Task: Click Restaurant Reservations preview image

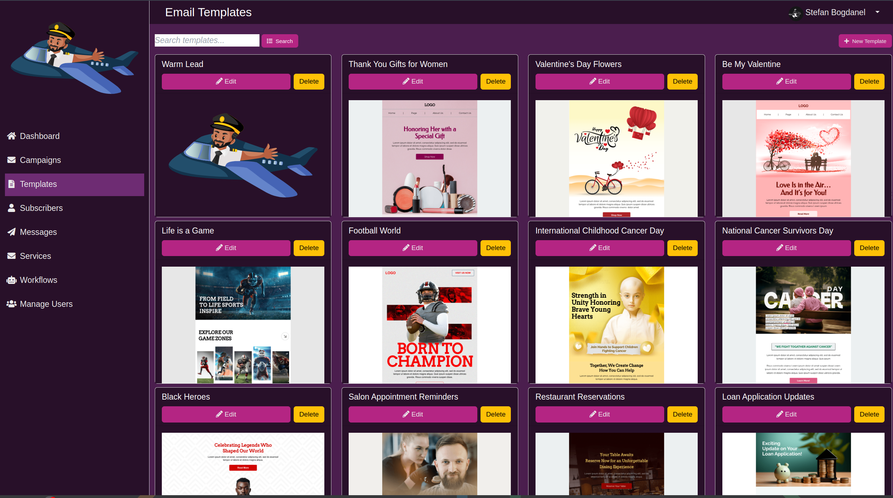Action: [x=617, y=464]
